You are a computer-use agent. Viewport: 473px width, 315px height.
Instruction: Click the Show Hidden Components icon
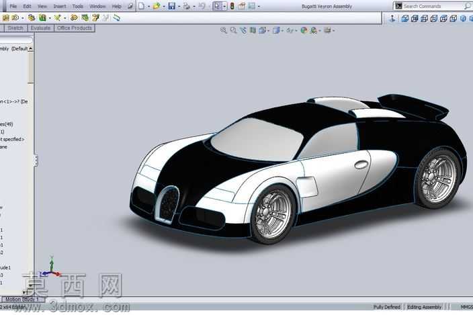[x=85, y=18]
